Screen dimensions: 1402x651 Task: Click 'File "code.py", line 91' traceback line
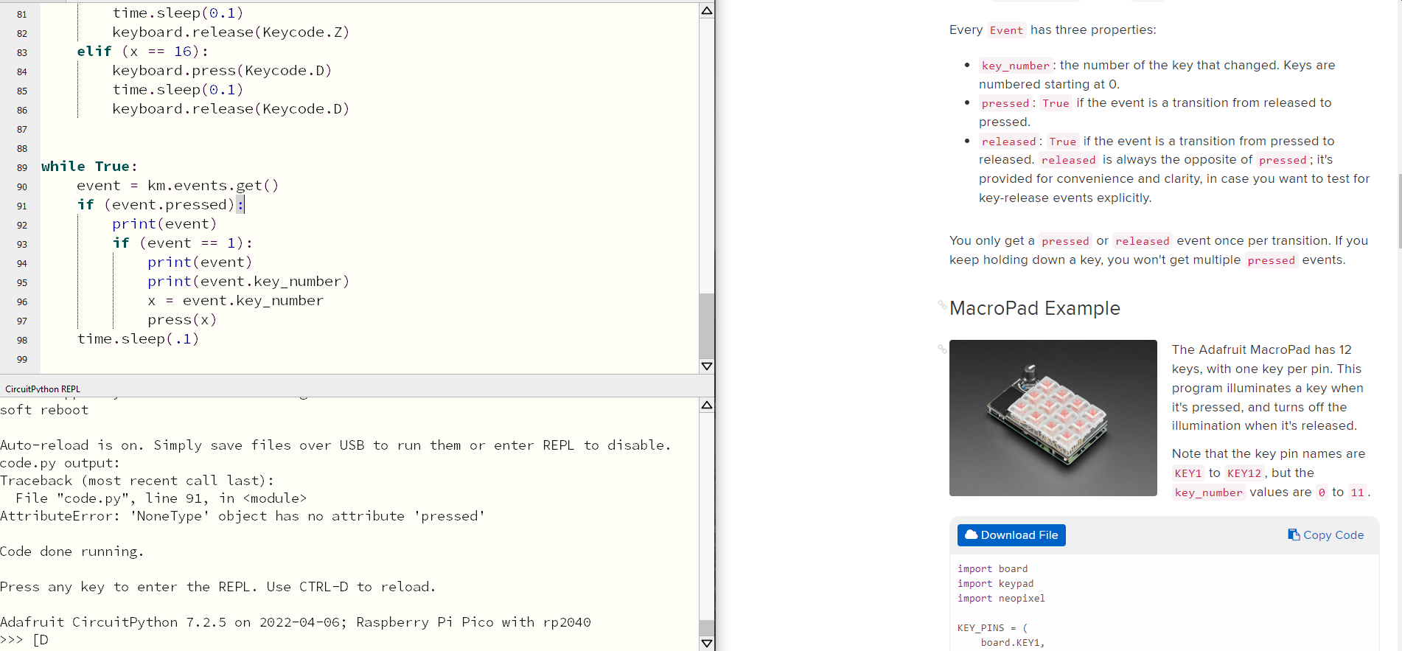(x=161, y=498)
